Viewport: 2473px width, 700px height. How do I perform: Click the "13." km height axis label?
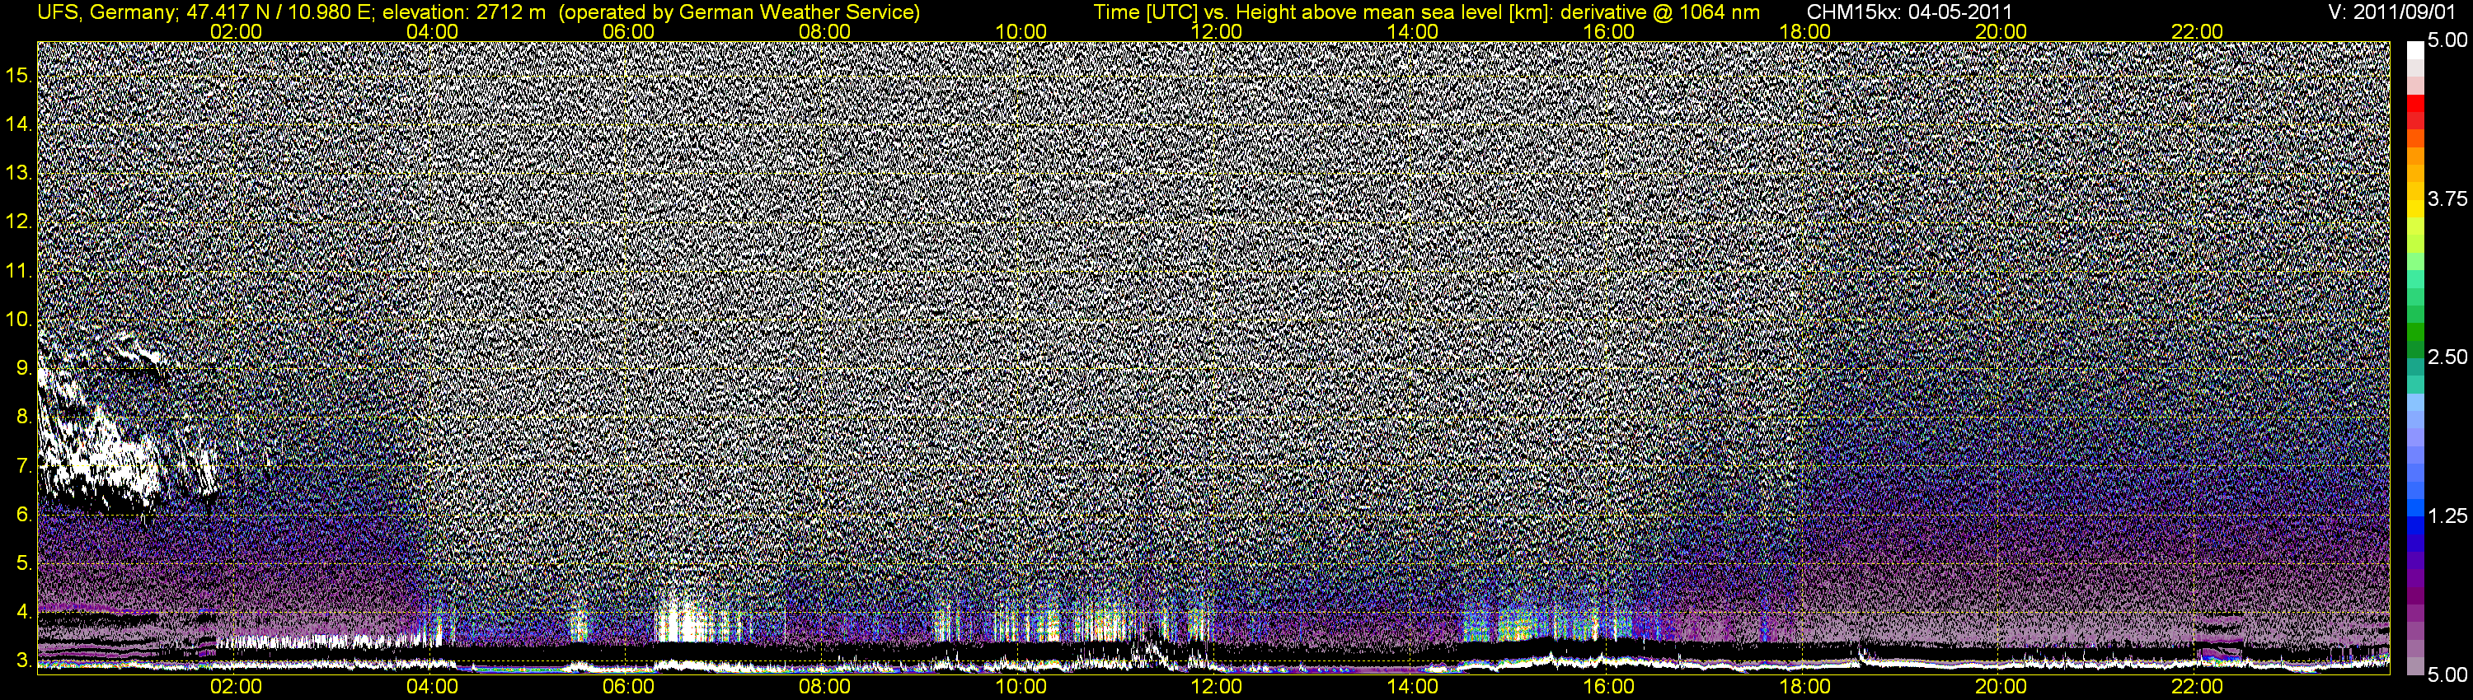click(20, 174)
